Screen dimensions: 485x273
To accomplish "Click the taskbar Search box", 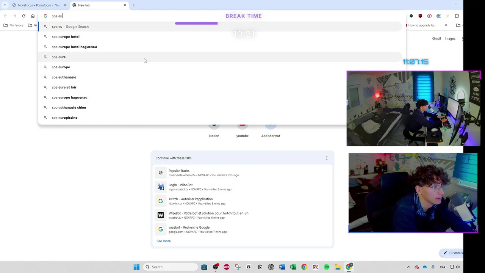I will (171, 267).
